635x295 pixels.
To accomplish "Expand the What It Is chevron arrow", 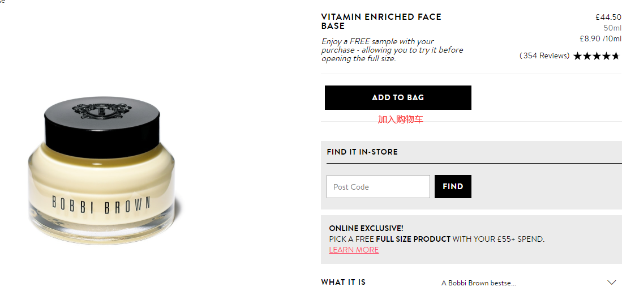I will (x=611, y=282).
